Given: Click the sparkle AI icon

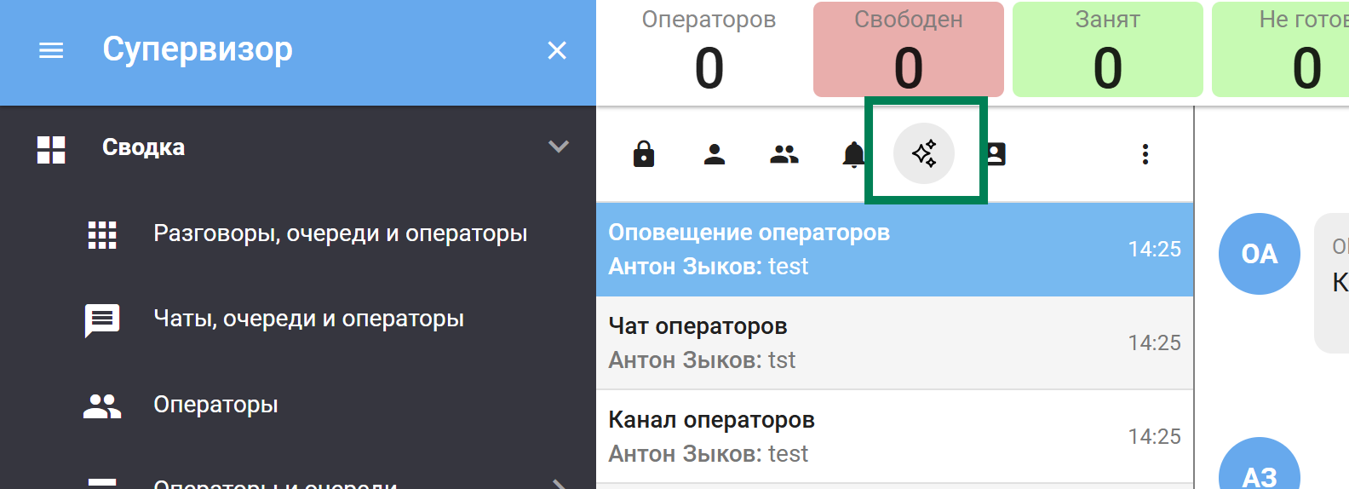Looking at the screenshot, I should coord(924,154).
